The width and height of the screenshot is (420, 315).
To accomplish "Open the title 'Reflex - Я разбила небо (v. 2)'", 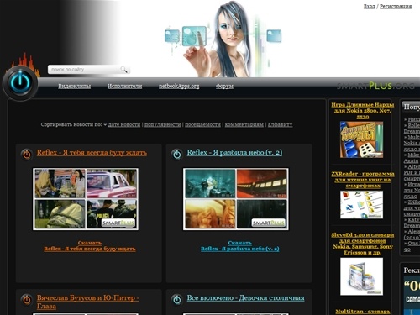I will tap(234, 153).
